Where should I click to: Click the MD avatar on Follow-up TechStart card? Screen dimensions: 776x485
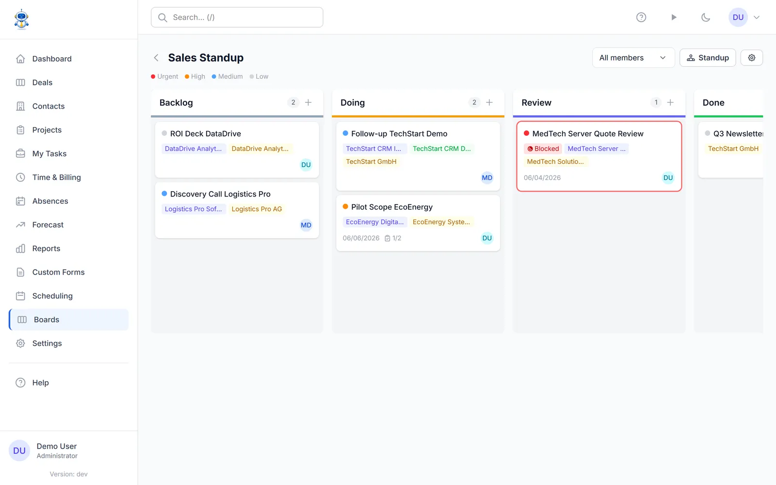(x=487, y=178)
